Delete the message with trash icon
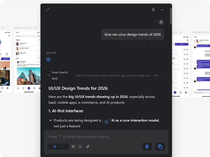210x157 pixels. click(161, 46)
